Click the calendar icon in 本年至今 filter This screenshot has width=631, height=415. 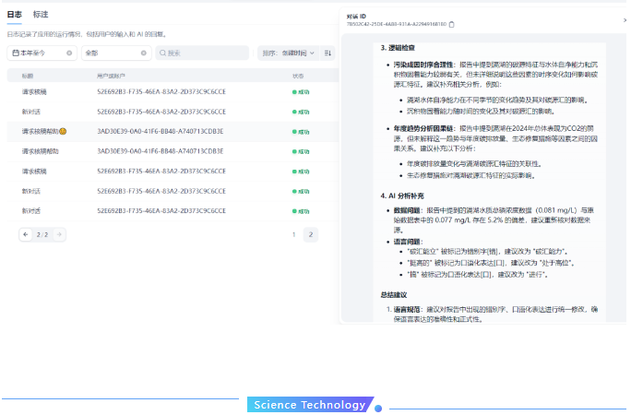point(16,53)
